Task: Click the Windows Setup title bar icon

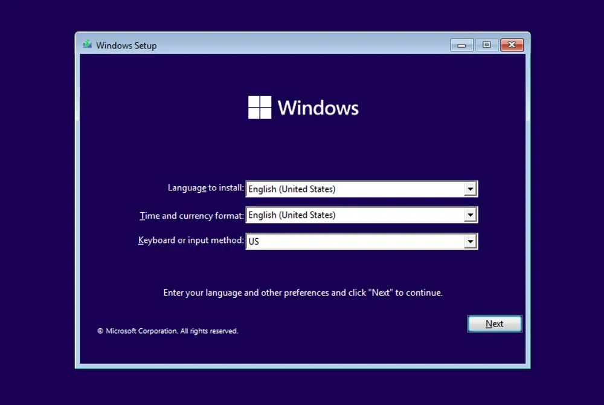Action: 88,44
